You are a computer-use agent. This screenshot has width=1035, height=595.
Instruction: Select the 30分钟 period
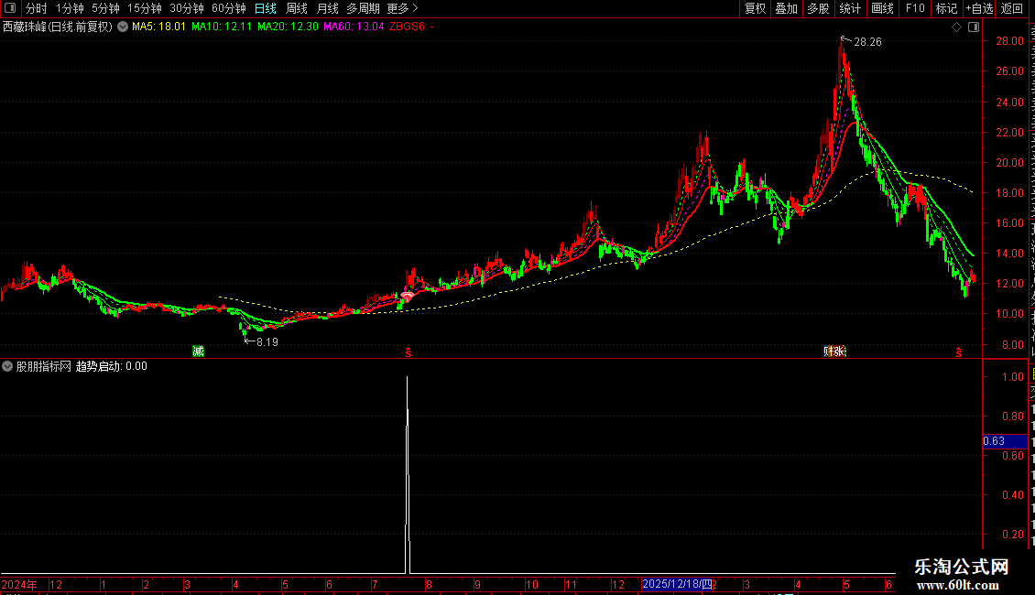coord(186,8)
